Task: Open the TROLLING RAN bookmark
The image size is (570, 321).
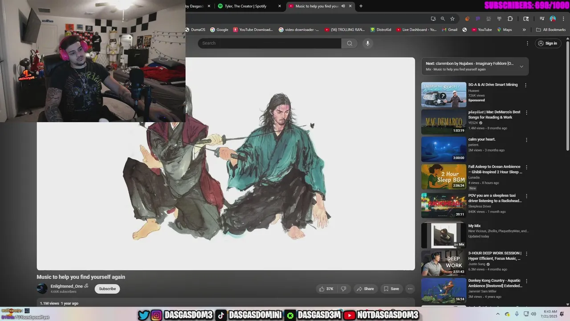Action: click(345, 30)
